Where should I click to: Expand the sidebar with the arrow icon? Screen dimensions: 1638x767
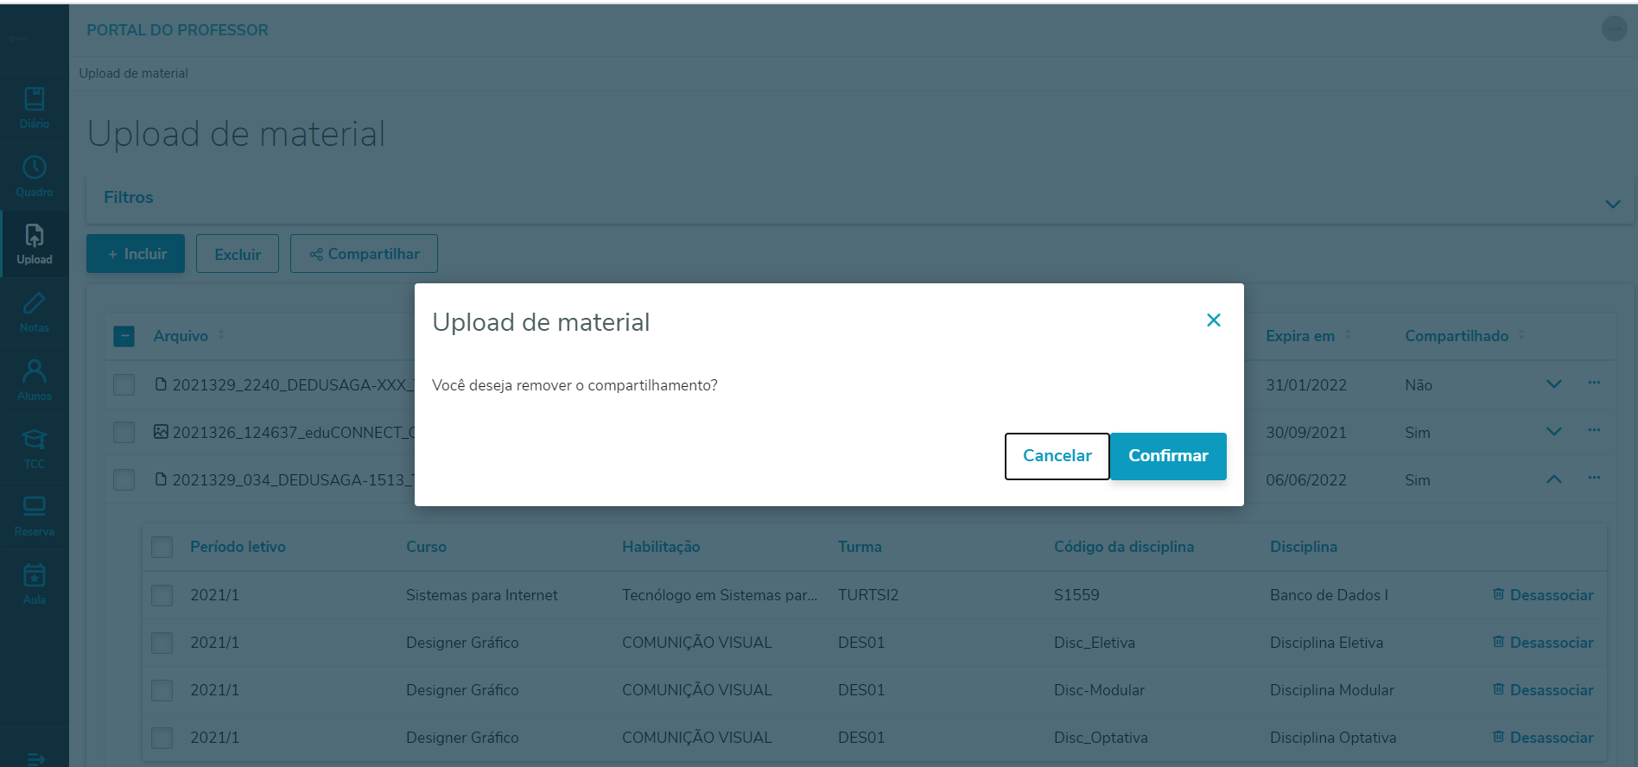(35, 758)
